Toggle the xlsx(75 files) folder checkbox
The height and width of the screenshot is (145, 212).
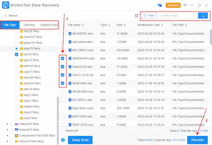click(16, 49)
